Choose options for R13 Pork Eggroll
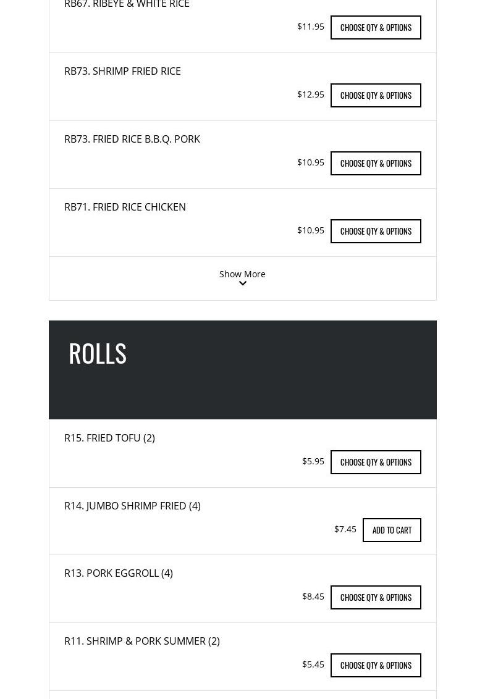This screenshot has width=485, height=699. [x=376, y=597]
